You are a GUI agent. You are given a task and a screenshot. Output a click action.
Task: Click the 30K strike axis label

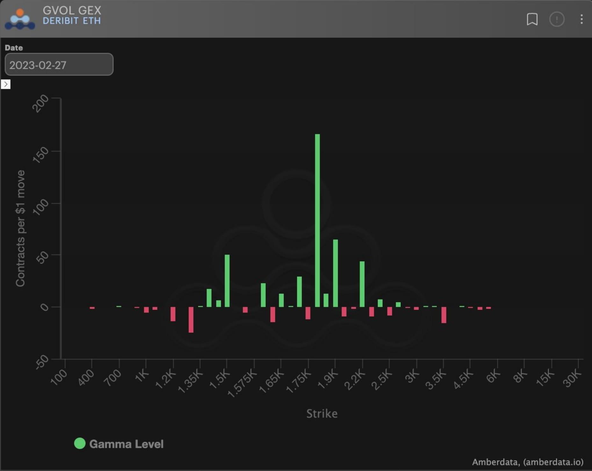[x=572, y=378]
